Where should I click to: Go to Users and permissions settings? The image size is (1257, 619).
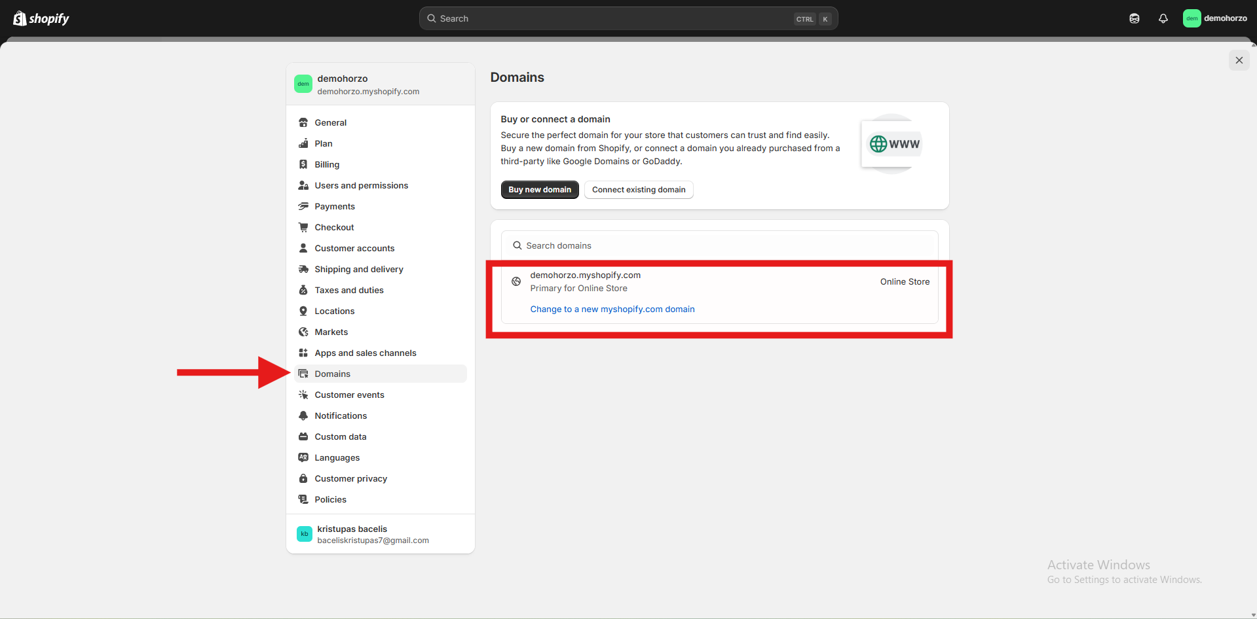(361, 185)
